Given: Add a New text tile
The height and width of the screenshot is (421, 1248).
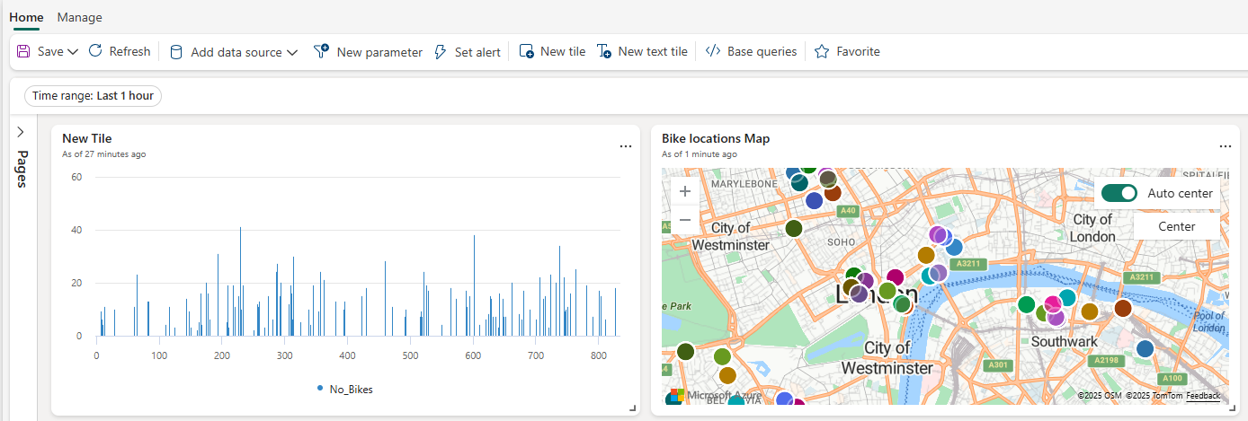Looking at the screenshot, I should click(642, 52).
